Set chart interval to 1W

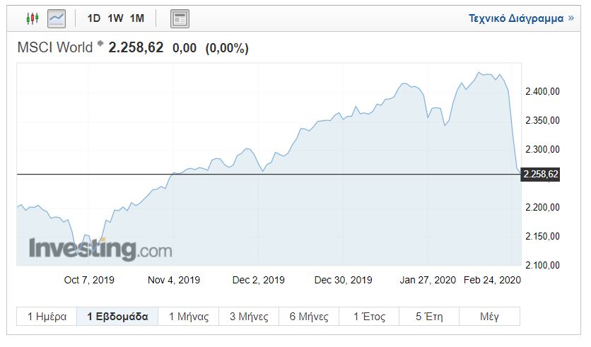pos(115,18)
